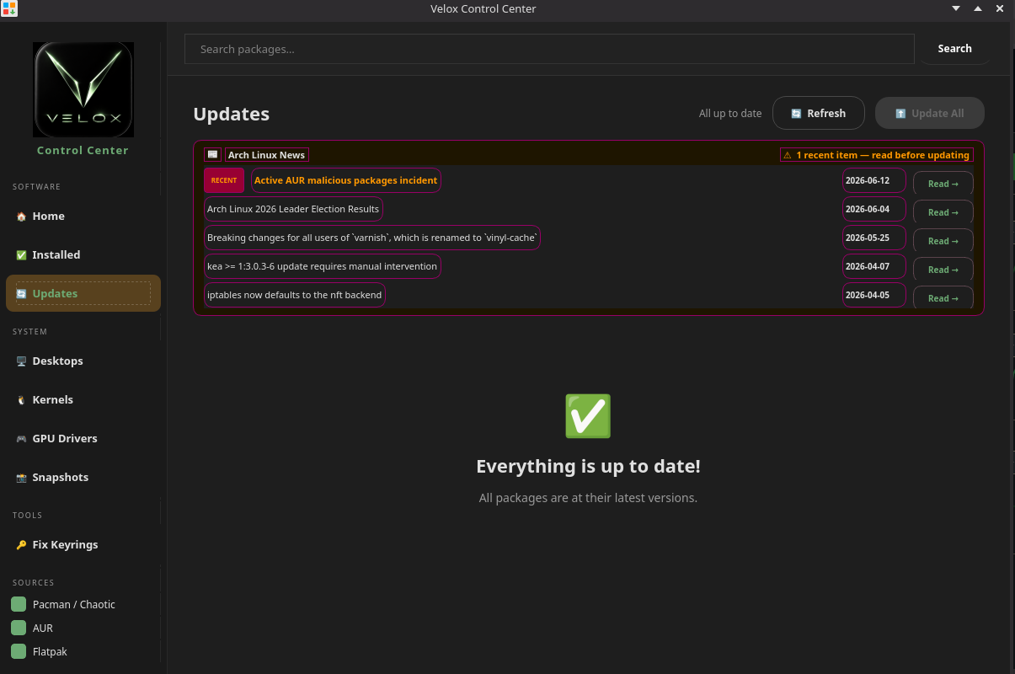This screenshot has height=674, width=1015.
Task: Click the 'Arch Linux News' label
Action: point(266,155)
